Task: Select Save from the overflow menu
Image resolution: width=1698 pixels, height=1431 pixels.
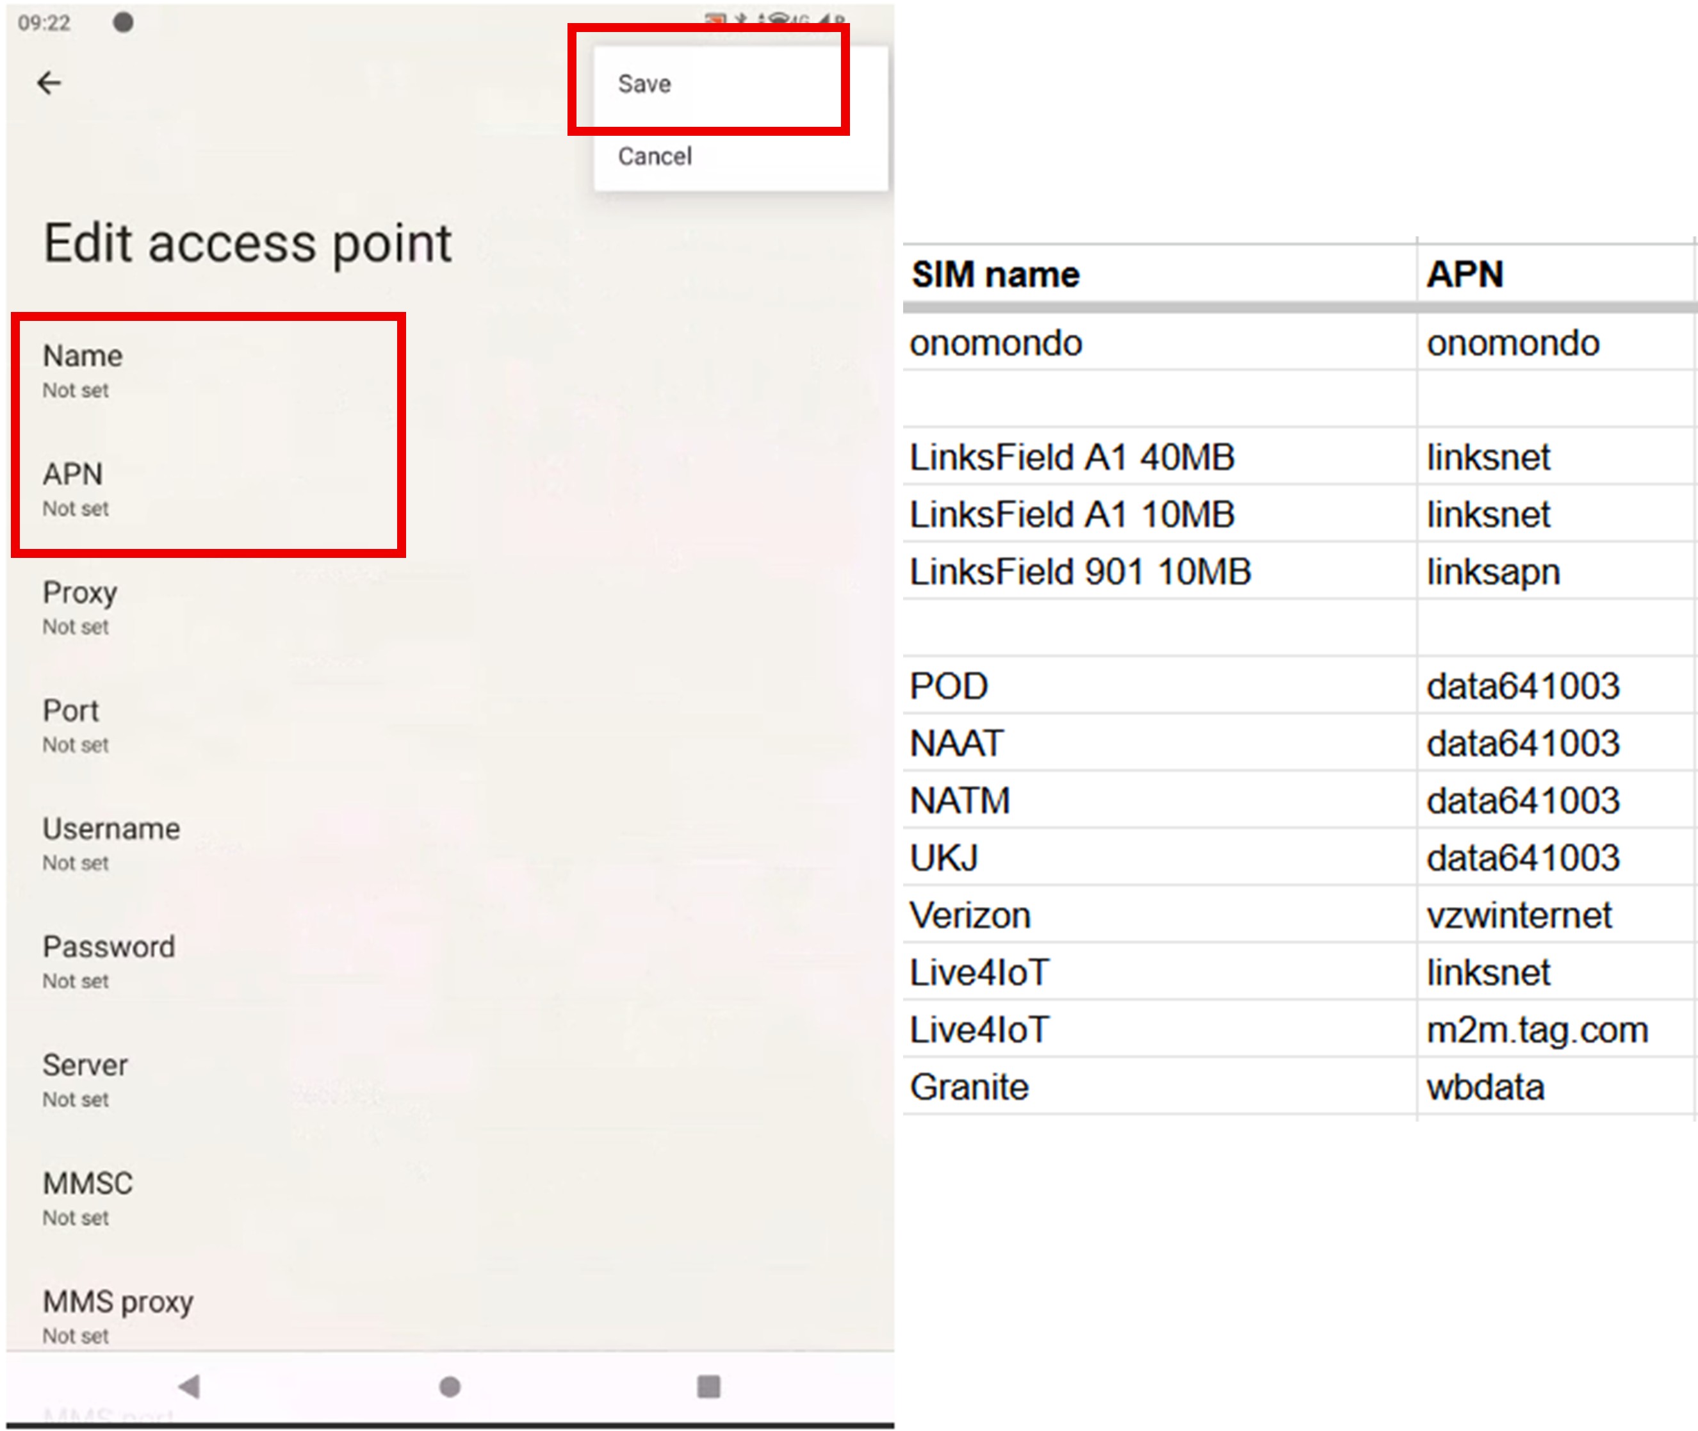Action: pyautogui.click(x=645, y=83)
